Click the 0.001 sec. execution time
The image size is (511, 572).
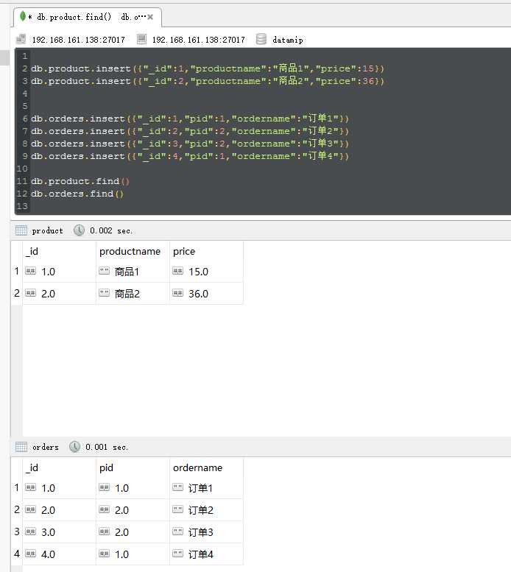[107, 448]
